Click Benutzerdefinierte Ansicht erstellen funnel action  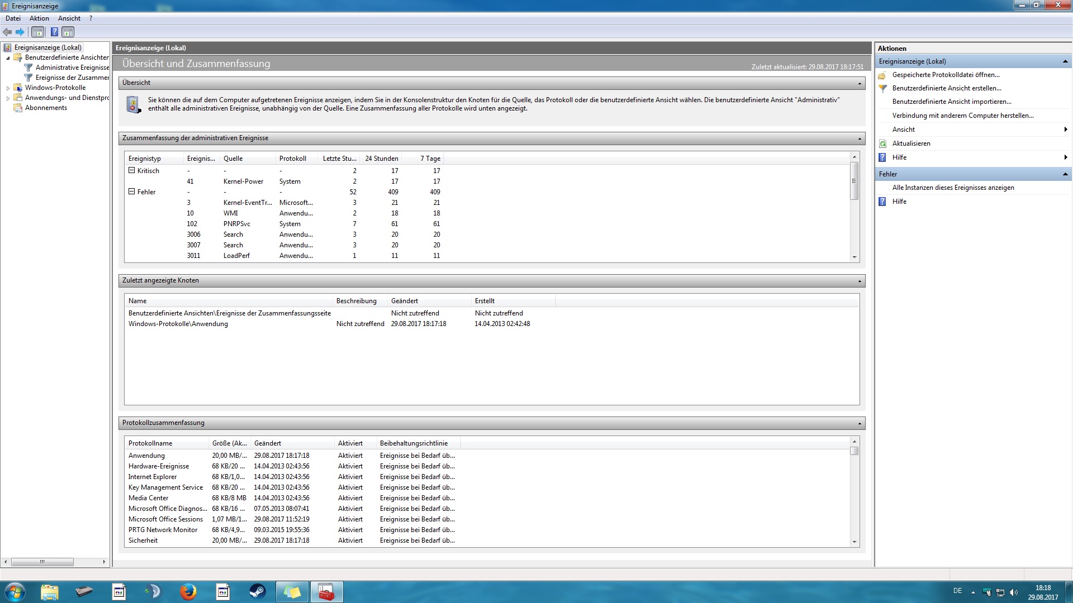[x=946, y=88]
